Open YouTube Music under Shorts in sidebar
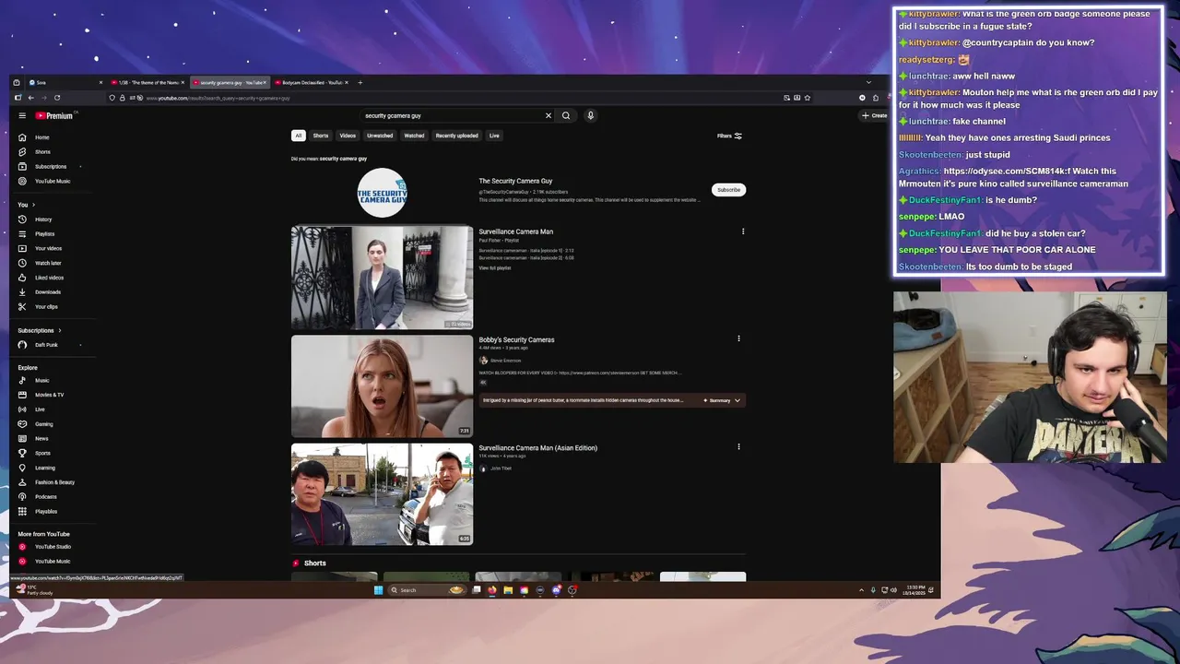 point(51,182)
